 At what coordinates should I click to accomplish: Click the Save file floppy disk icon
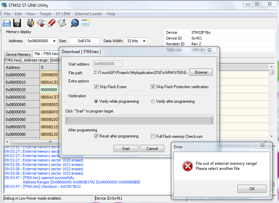point(17,23)
